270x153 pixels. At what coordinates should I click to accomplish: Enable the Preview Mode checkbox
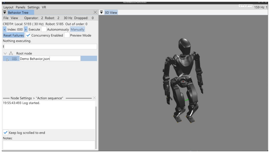[67, 35]
